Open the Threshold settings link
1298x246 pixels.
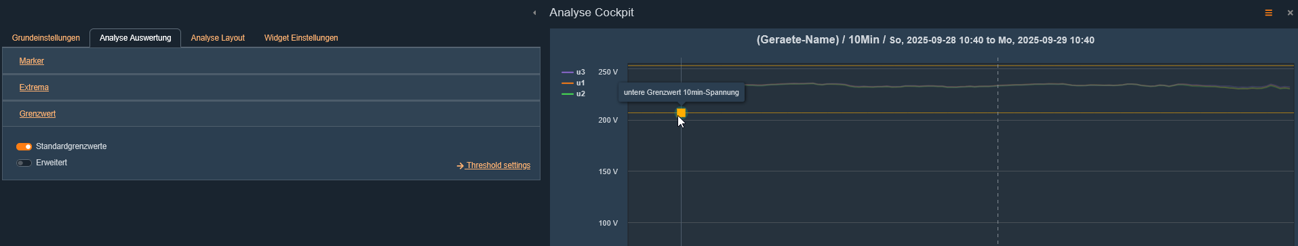[494, 165]
